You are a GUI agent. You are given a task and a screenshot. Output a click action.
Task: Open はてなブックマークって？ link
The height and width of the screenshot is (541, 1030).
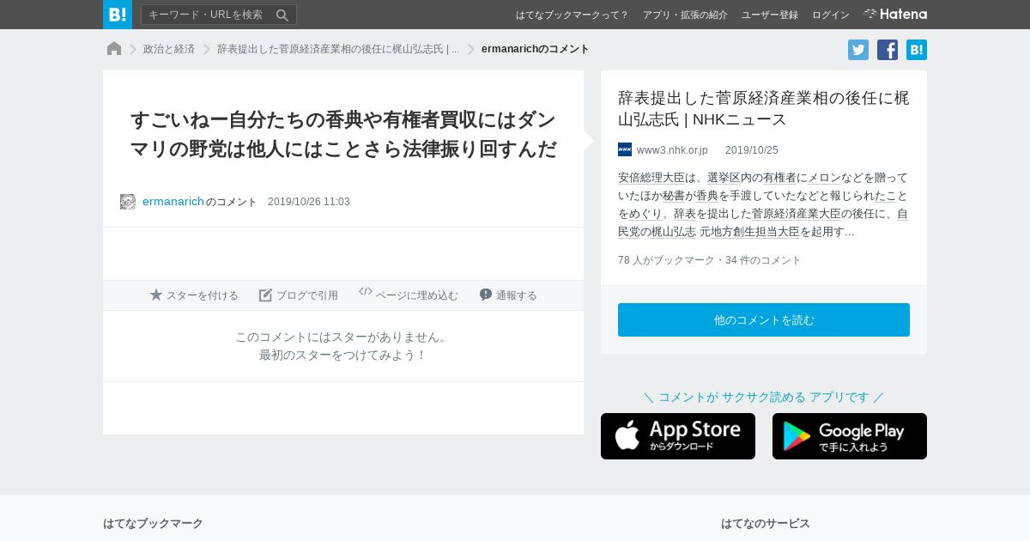[x=572, y=15]
